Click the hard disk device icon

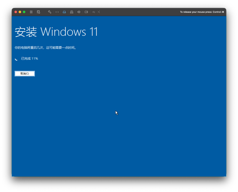click(x=64, y=12)
